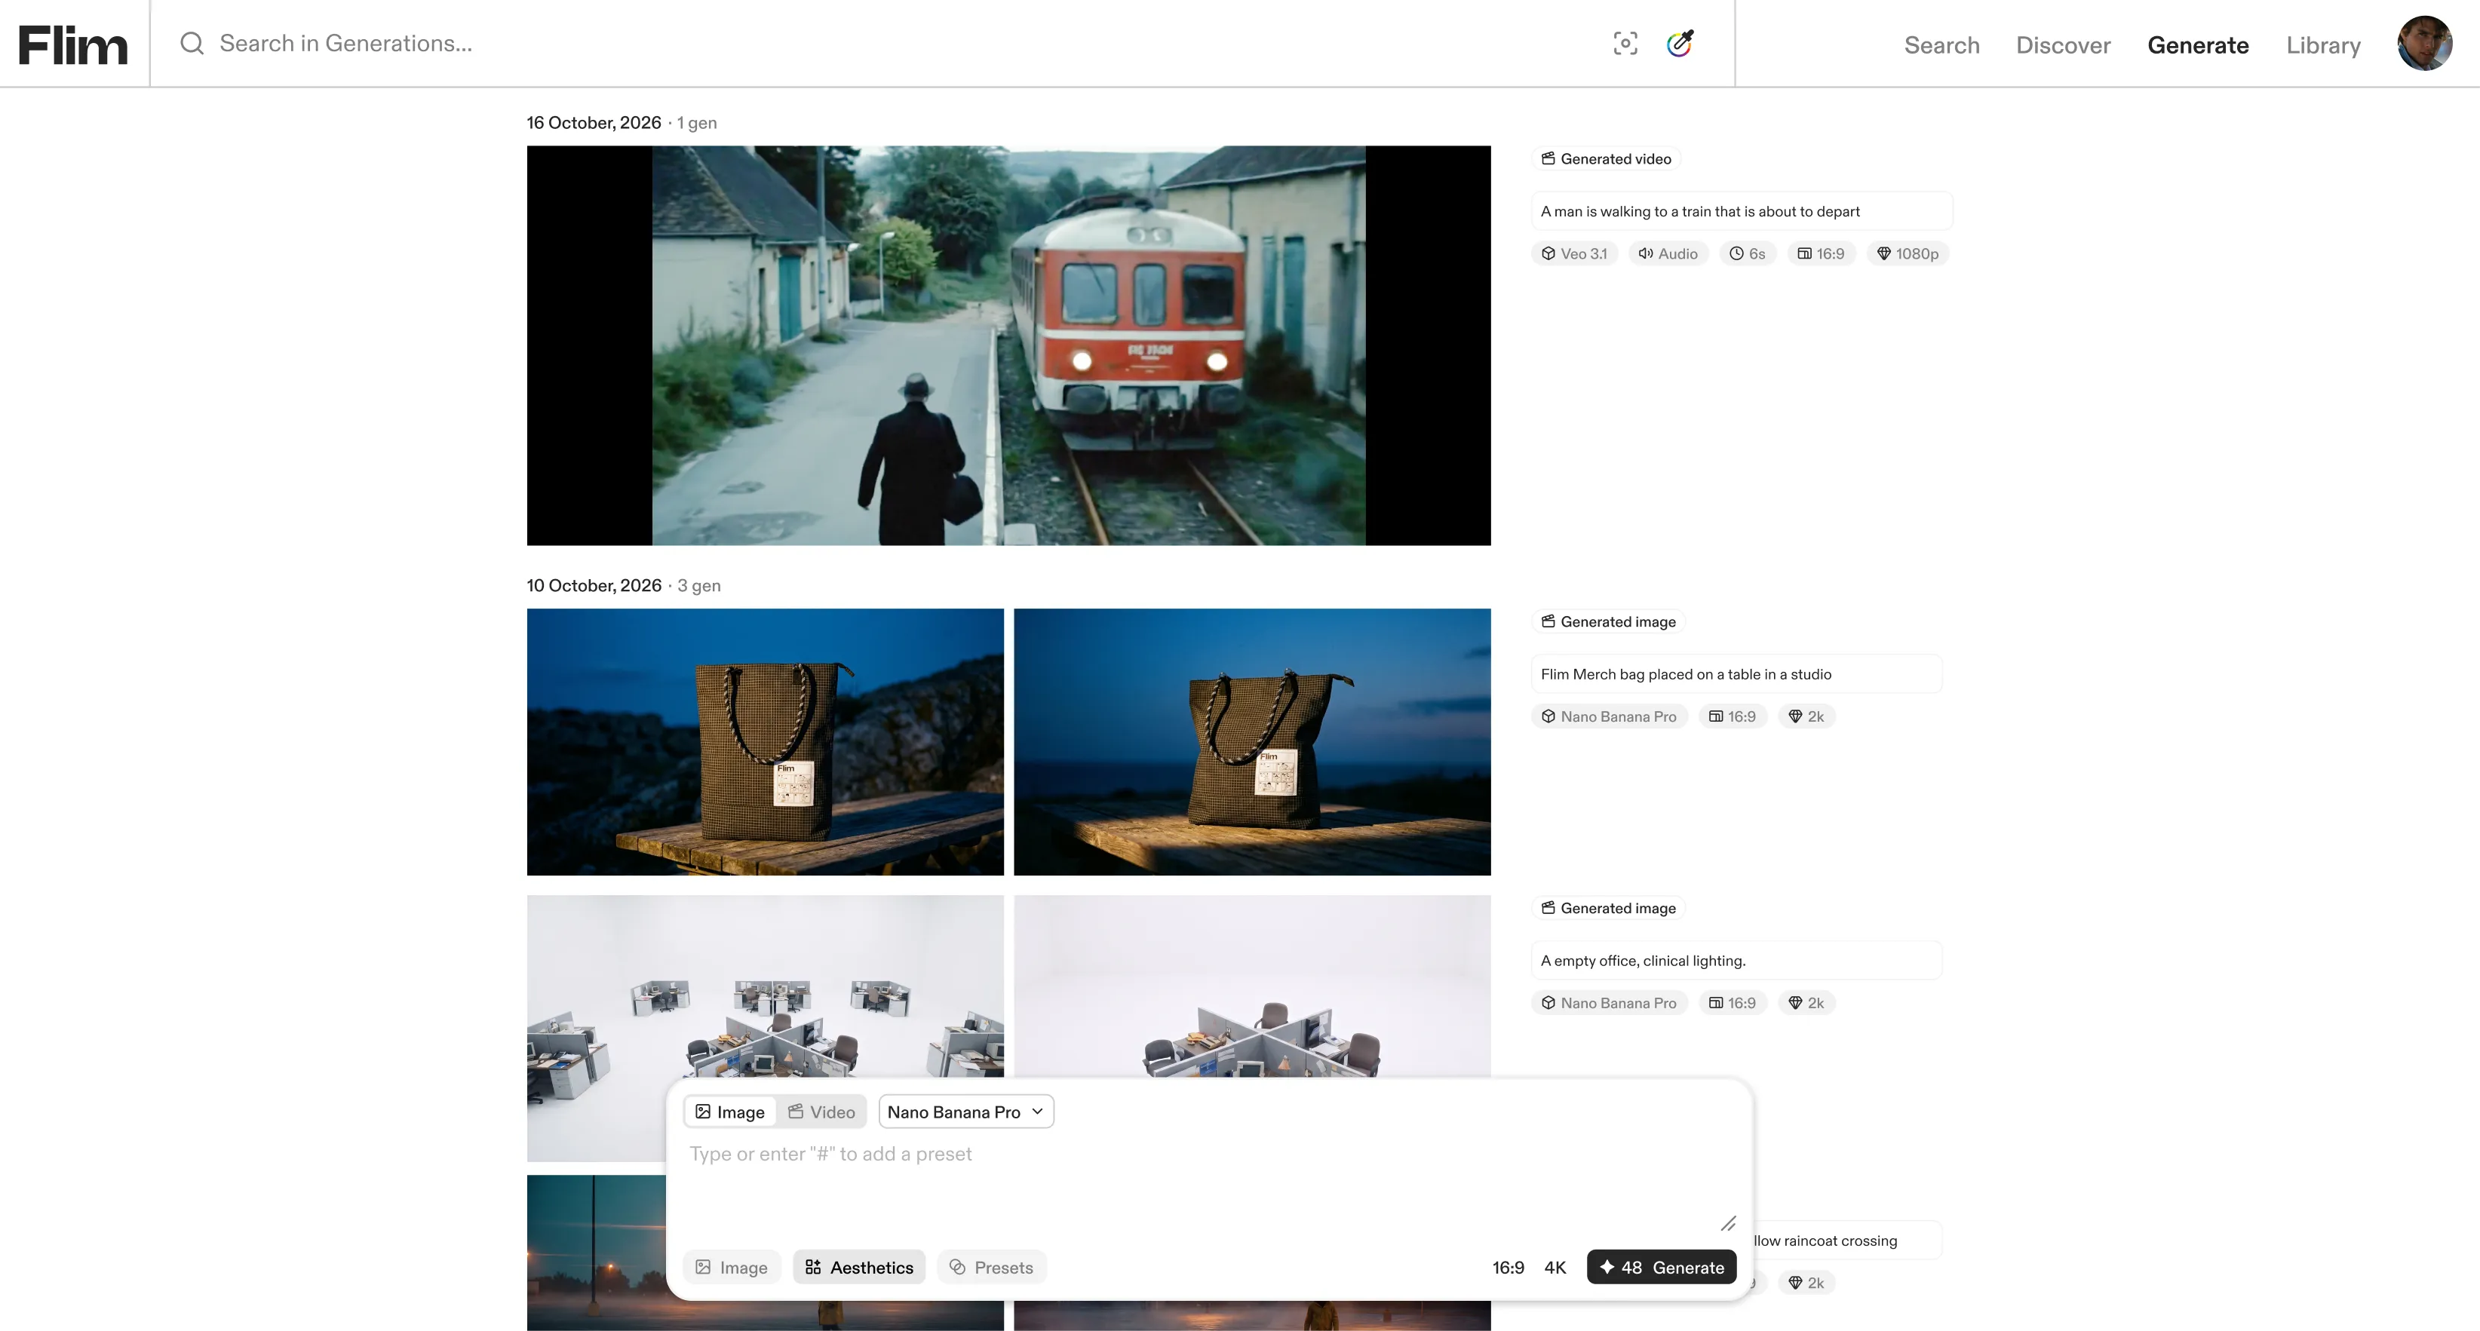2480x1331 pixels.
Task: Click Nano Banana Pro chip under empty office prompt
Action: [1609, 1004]
